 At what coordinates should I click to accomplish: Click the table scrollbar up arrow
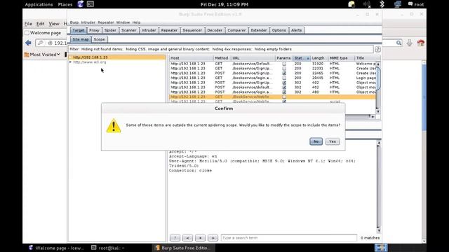point(378,64)
